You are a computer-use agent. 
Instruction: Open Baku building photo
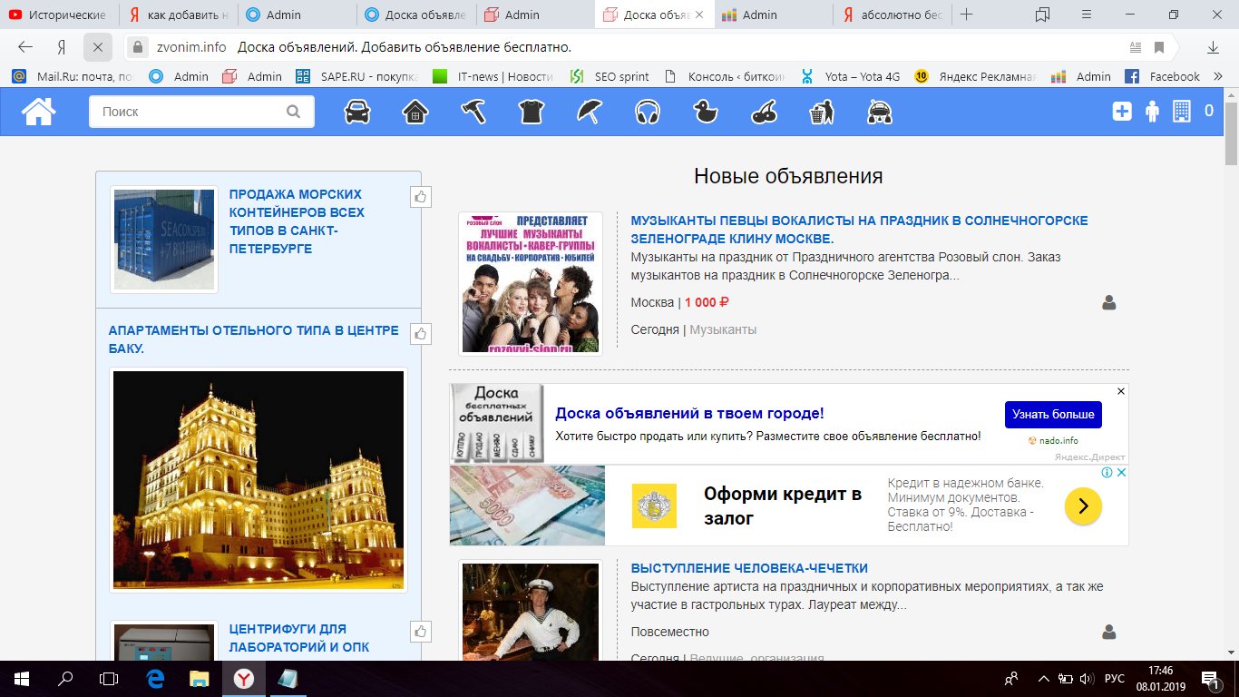[259, 480]
